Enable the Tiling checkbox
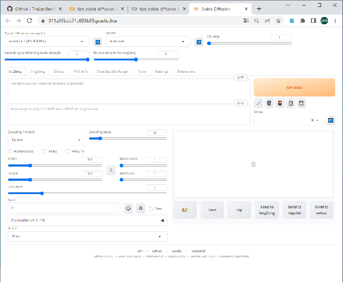Viewport: 343px width, 282px height. pyautogui.click(x=44, y=151)
